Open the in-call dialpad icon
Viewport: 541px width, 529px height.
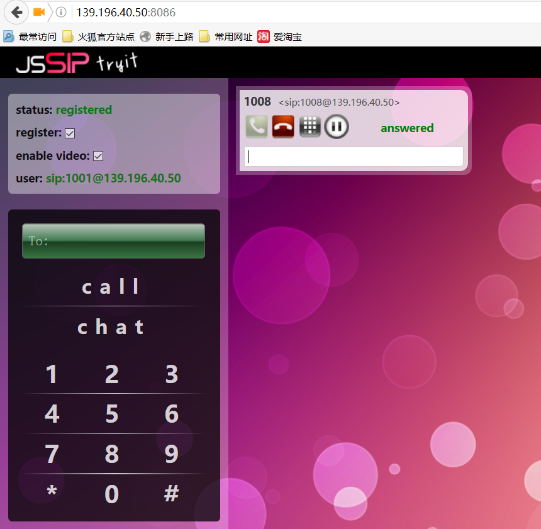pos(310,126)
